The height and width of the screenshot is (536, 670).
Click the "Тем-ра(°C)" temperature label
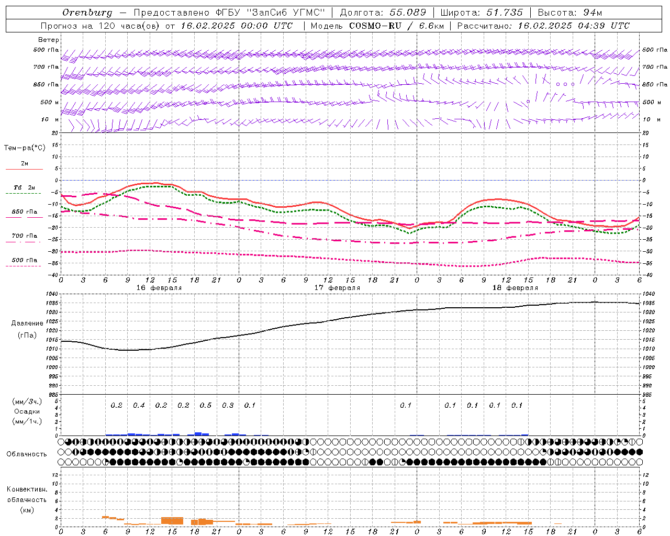pyautogui.click(x=25, y=148)
